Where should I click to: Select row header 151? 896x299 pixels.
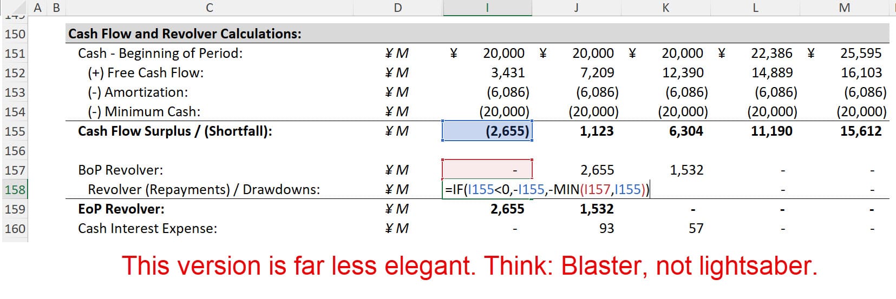(15, 54)
